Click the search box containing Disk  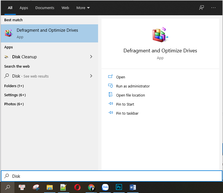(113, 176)
